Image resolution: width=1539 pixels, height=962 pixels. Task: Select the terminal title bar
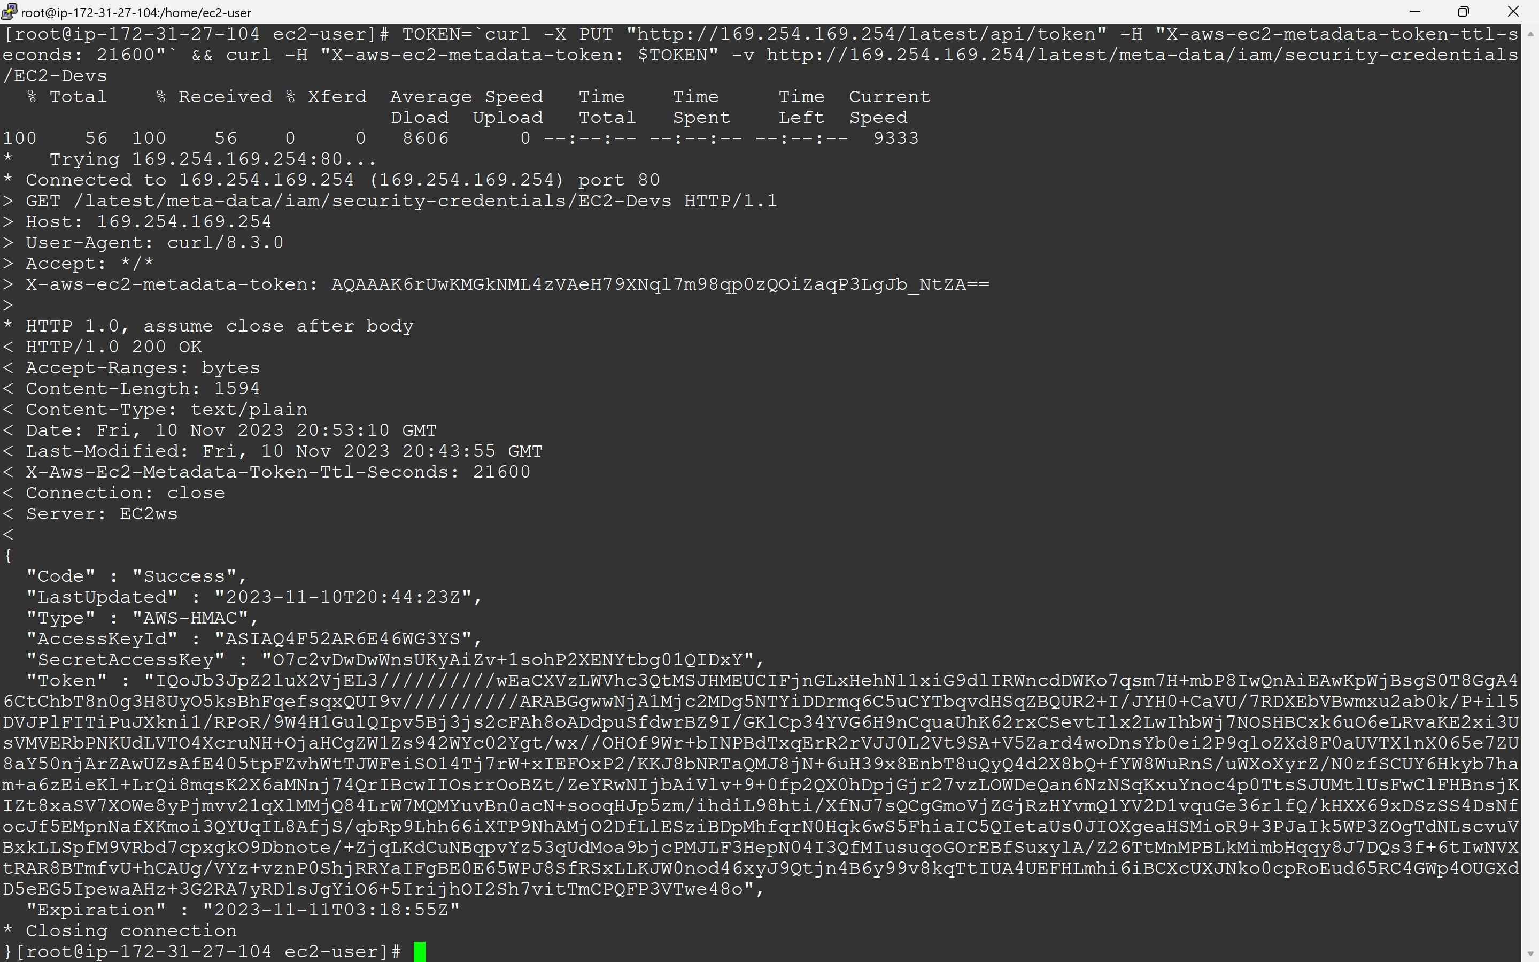[769, 9]
